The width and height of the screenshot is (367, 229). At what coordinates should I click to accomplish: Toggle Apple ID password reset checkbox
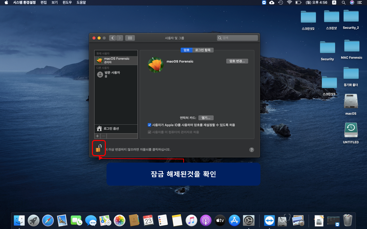click(150, 125)
